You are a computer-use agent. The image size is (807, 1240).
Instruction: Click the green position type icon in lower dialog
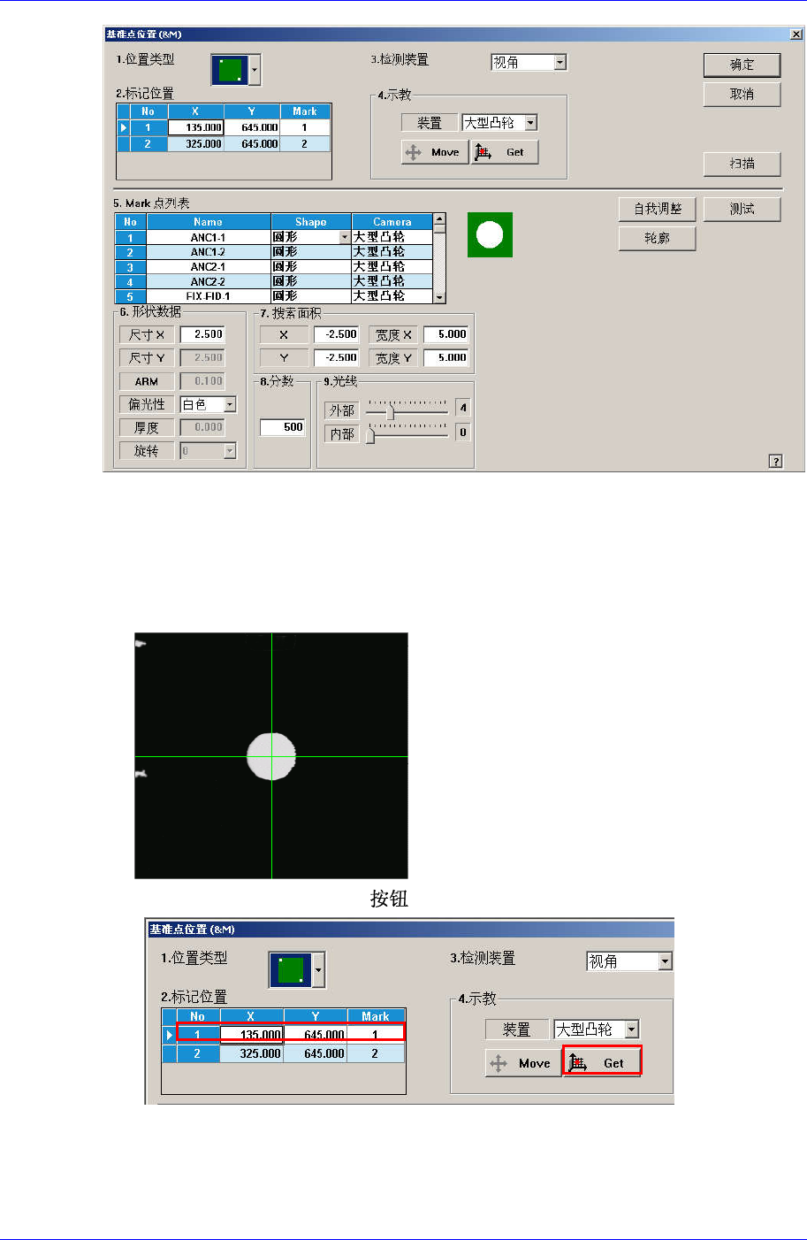[290, 970]
